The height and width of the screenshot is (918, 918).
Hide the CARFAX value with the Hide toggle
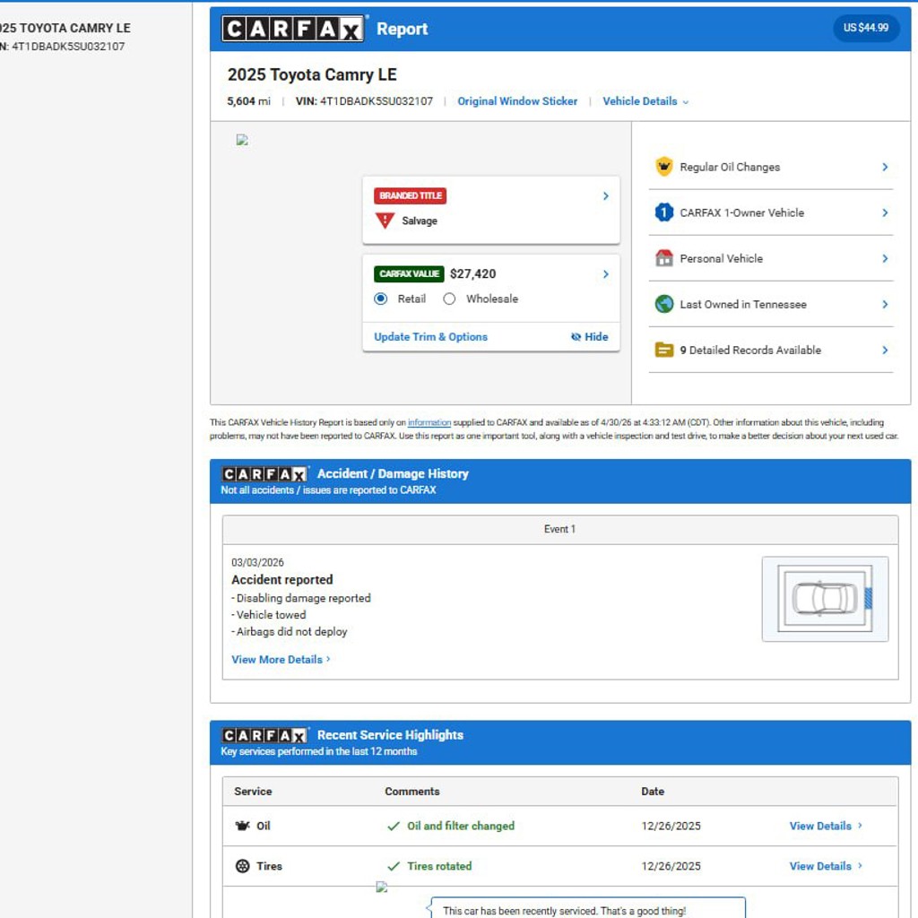pos(589,337)
